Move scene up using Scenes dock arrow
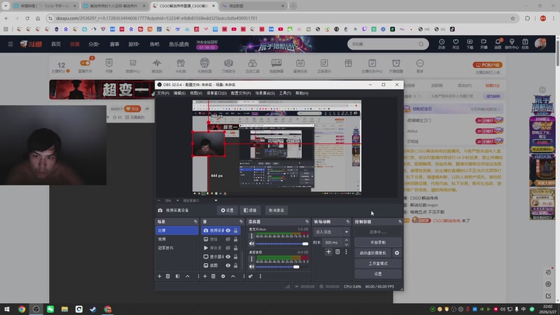The image size is (560, 315). tap(188, 276)
